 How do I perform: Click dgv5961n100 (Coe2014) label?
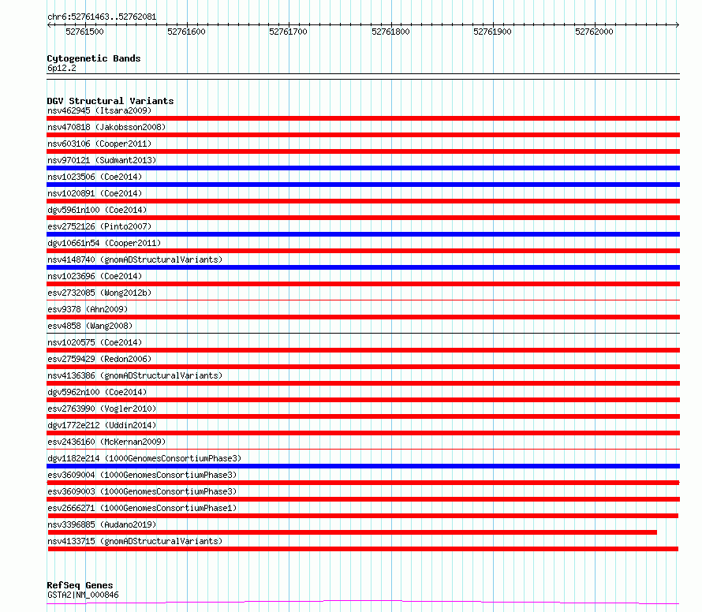click(97, 210)
